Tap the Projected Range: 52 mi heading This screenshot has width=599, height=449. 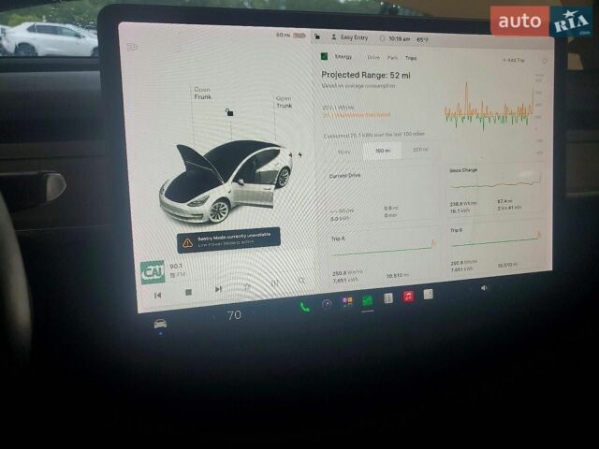click(x=366, y=75)
